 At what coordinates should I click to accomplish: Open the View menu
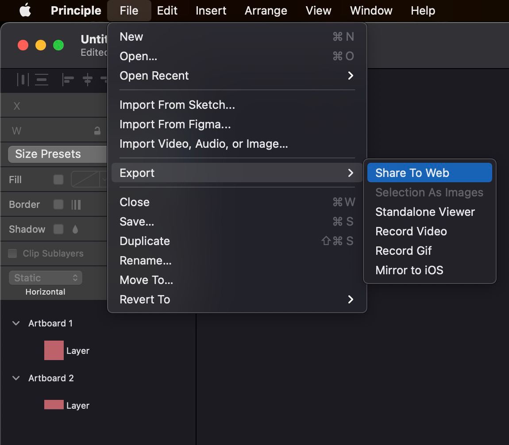pos(318,10)
